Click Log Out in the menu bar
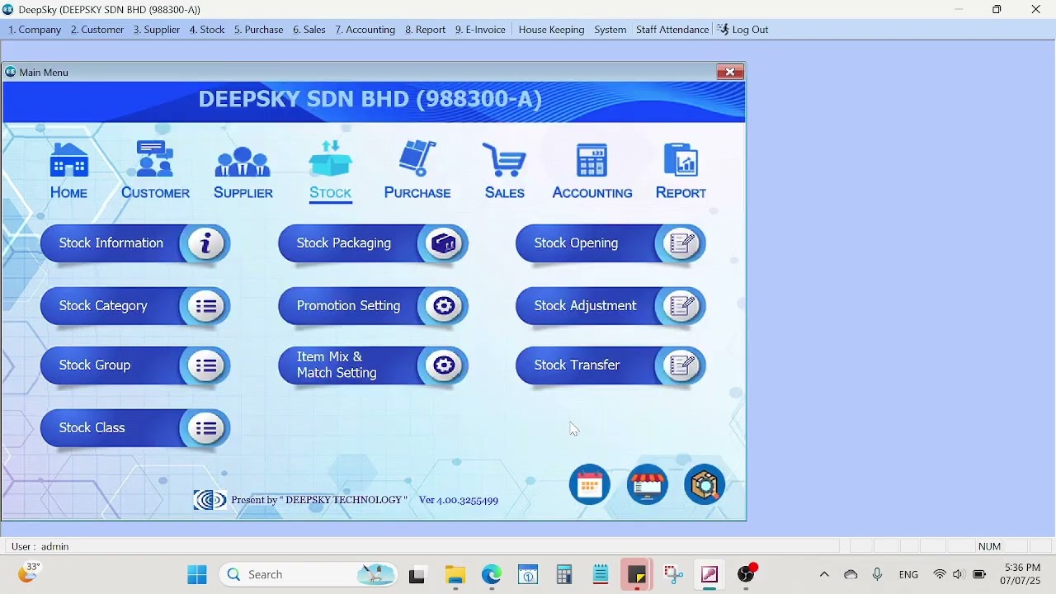1056x594 pixels. [x=742, y=30]
